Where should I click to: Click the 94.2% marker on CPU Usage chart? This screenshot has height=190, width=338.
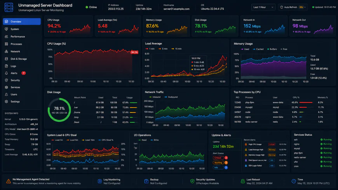click(x=134, y=52)
